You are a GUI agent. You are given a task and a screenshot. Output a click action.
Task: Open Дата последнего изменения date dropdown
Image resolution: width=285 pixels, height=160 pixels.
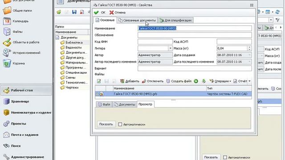(x=249, y=62)
